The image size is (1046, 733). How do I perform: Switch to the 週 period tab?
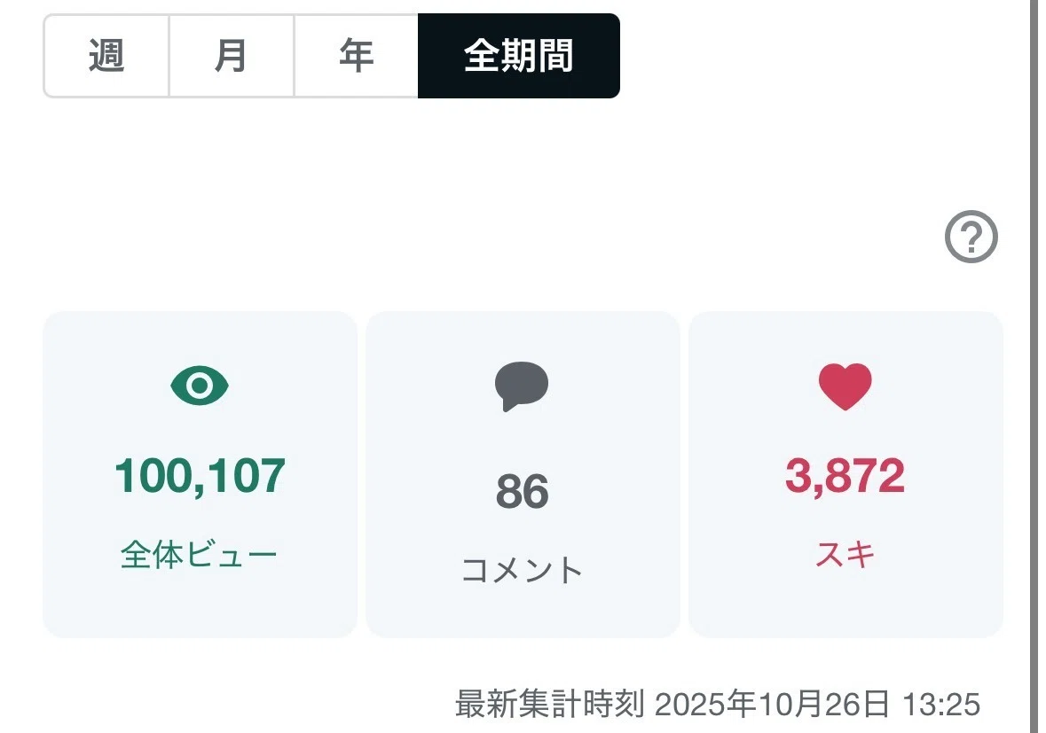[106, 55]
